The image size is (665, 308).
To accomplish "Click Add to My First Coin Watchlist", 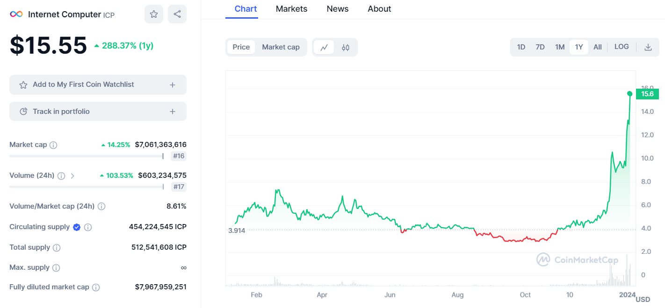I will tap(98, 85).
